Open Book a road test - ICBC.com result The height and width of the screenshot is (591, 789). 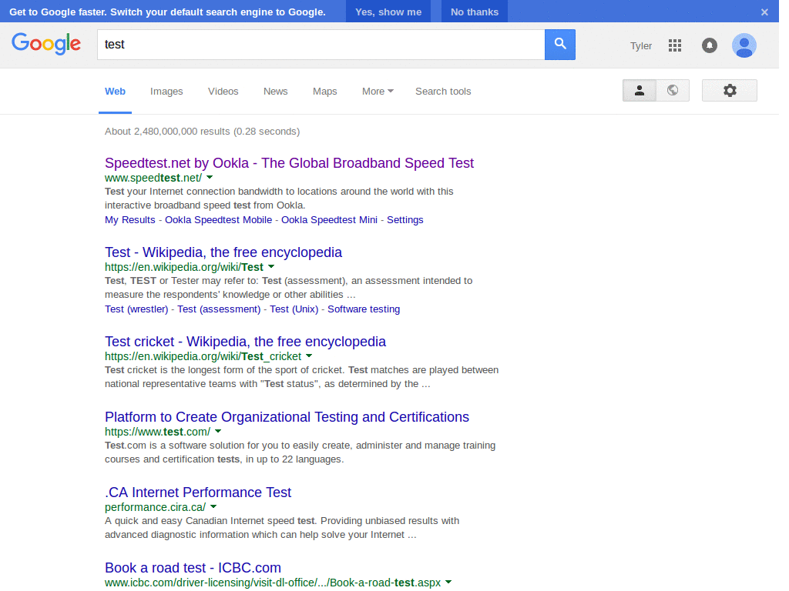coord(193,568)
